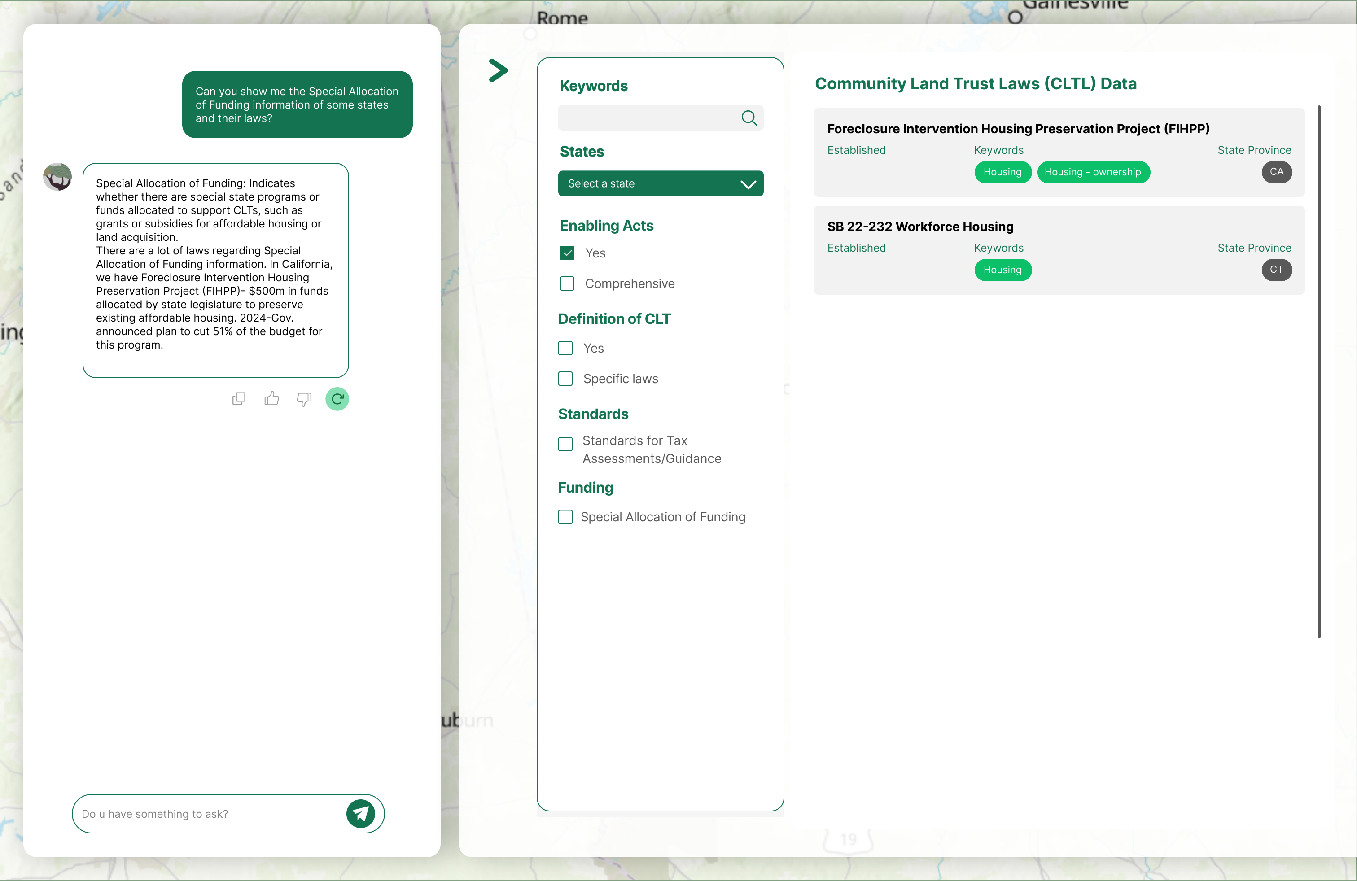Image resolution: width=1357 pixels, height=881 pixels.
Task: Open the SB 22-232 Workforce Housing card
Action: [x=919, y=227]
